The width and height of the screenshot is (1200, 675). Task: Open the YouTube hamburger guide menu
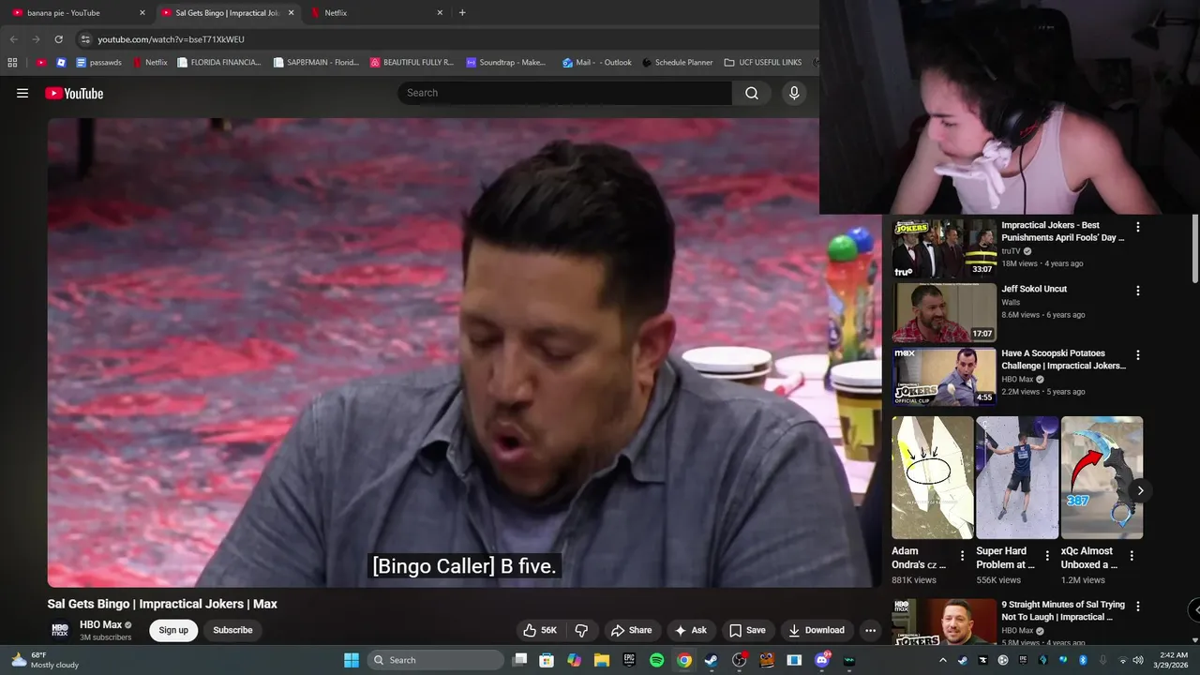[x=22, y=93]
